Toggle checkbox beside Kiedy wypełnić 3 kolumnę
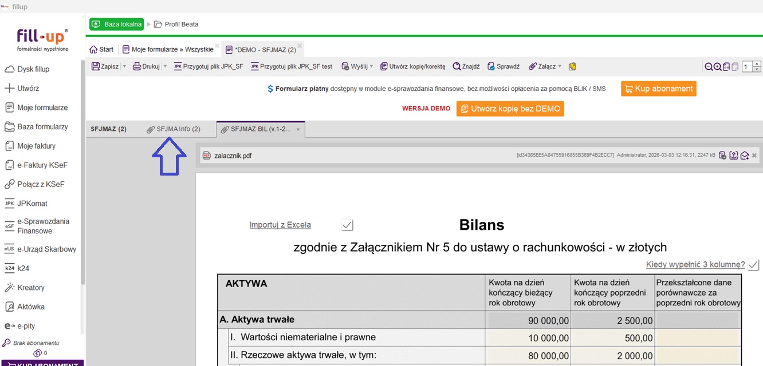The image size is (763, 366). click(753, 265)
